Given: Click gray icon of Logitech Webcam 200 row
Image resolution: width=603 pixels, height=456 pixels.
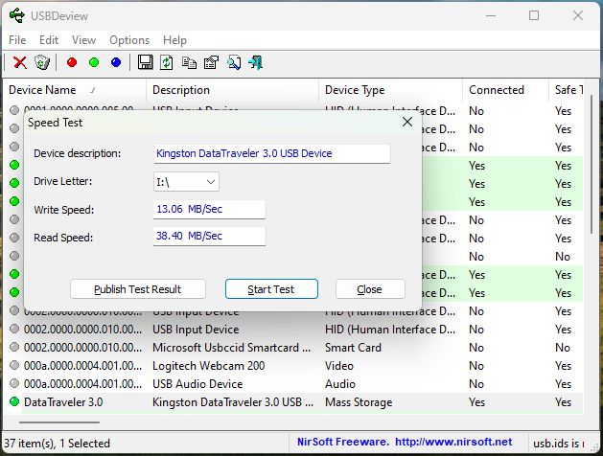Looking at the screenshot, I should [14, 365].
